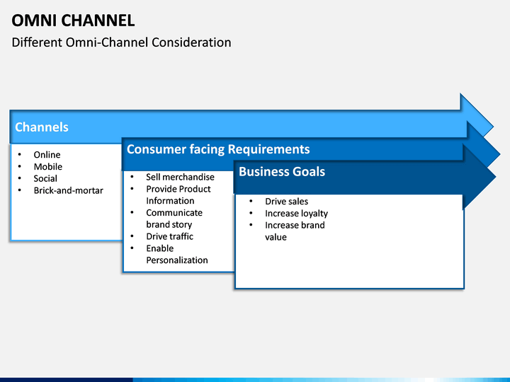Click Communicate brand story bullet
510x382 pixels.
click(x=174, y=219)
